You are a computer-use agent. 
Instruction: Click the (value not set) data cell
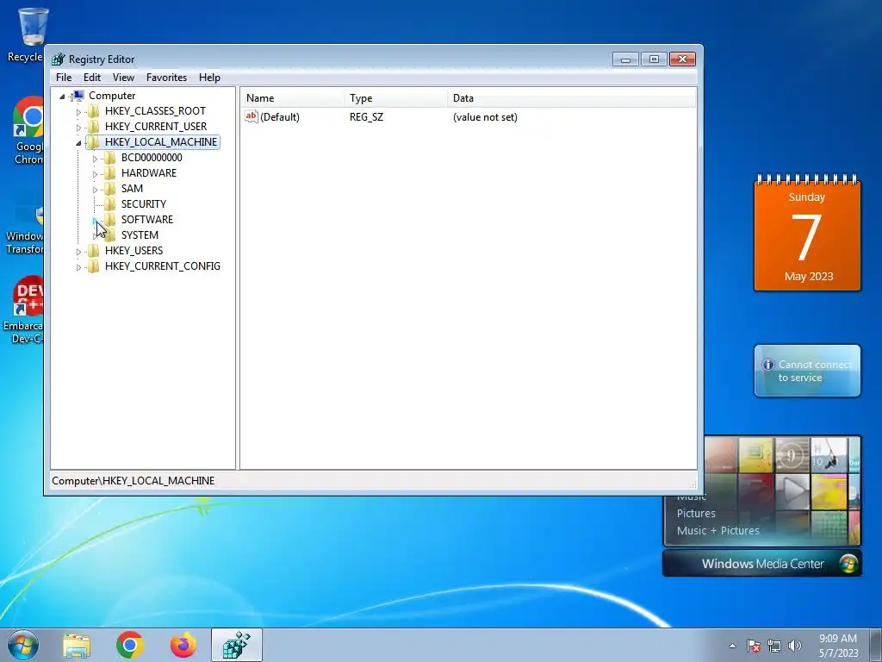[485, 117]
